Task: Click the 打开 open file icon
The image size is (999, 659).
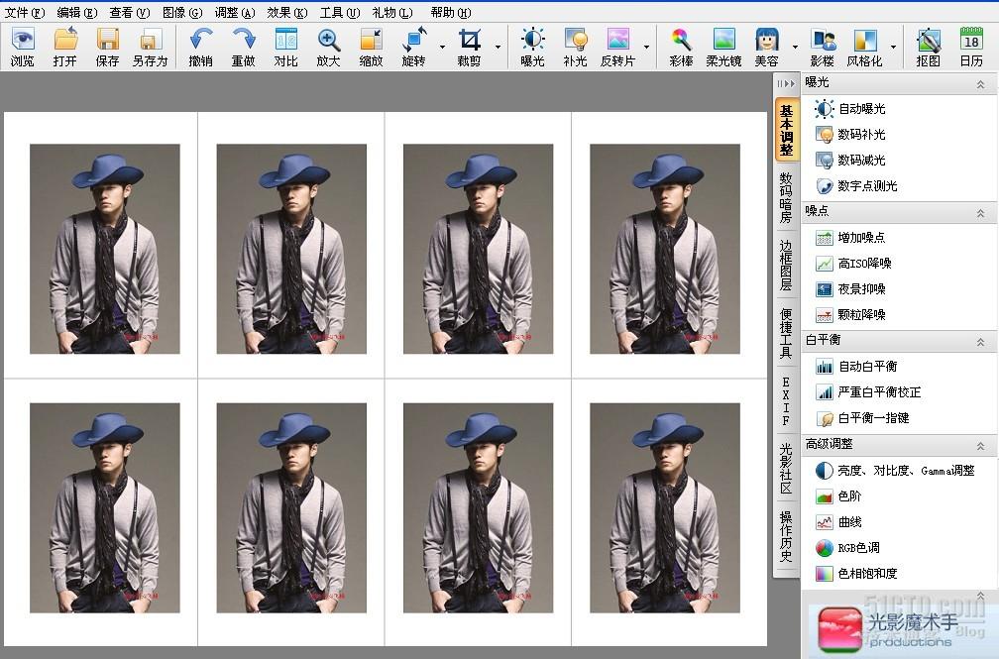Action: tap(65, 48)
